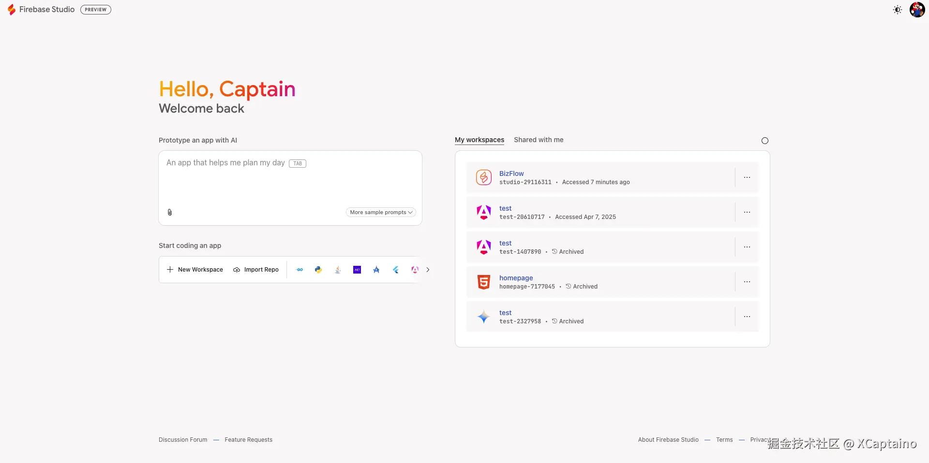
Task: Open the BizFlow workspace name link
Action: [511, 174]
